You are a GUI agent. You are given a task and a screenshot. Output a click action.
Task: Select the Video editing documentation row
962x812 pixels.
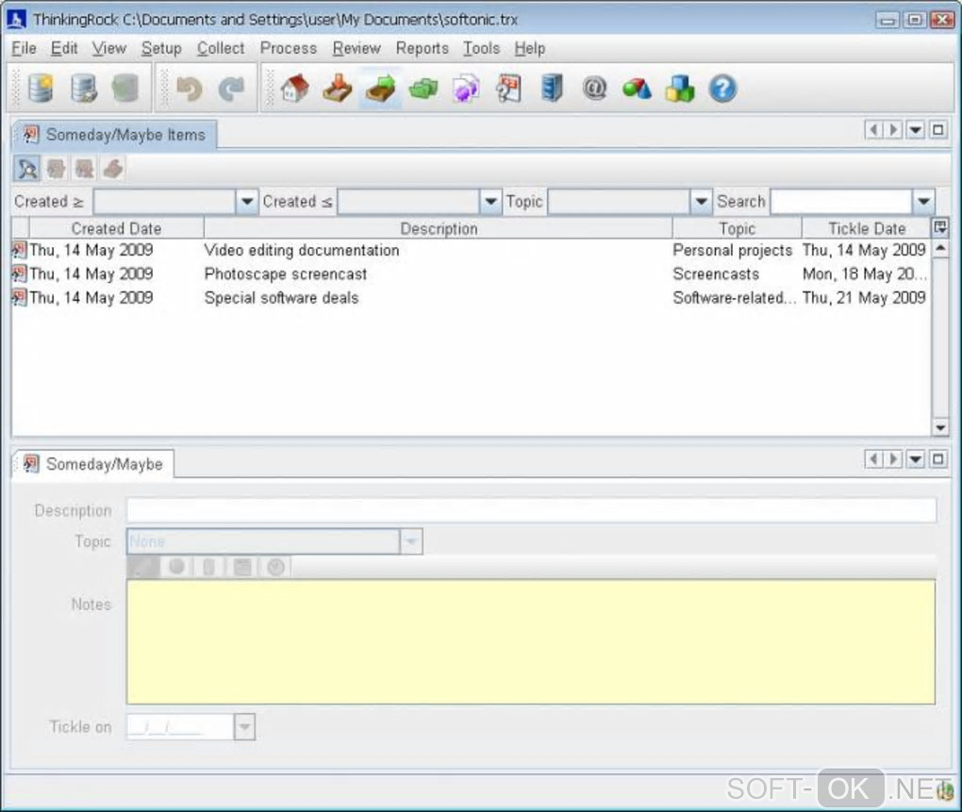[x=471, y=250]
